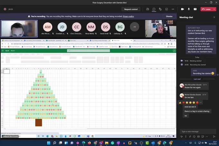This screenshot has height=146, width=219.
Task: Open File Explorer from the taskbar
Action: (x=107, y=143)
